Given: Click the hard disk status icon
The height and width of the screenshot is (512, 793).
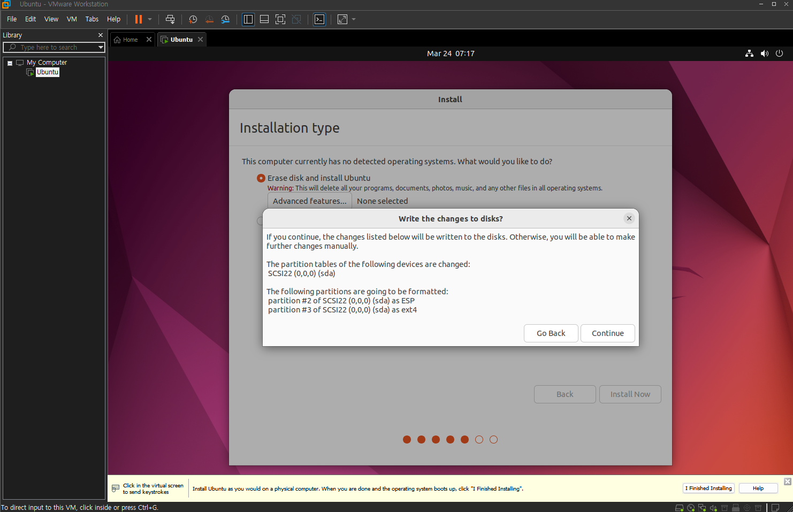Looking at the screenshot, I should coord(680,508).
